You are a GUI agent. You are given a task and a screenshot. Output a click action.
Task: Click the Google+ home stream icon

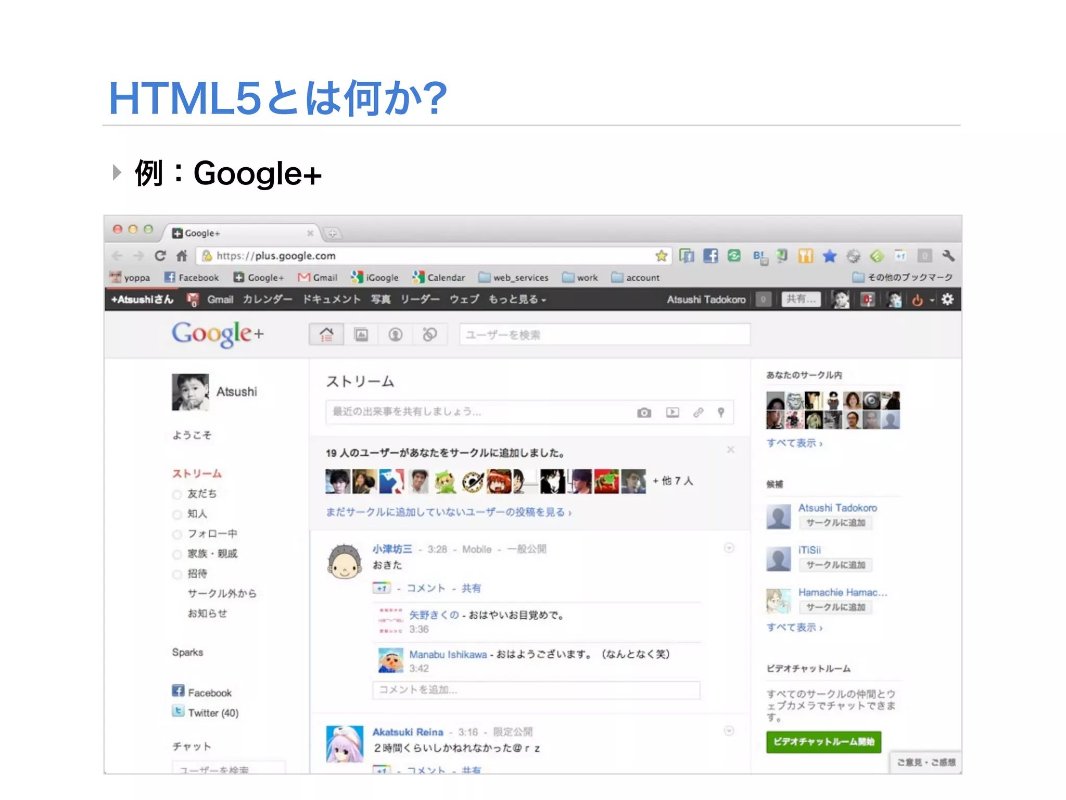click(x=326, y=334)
